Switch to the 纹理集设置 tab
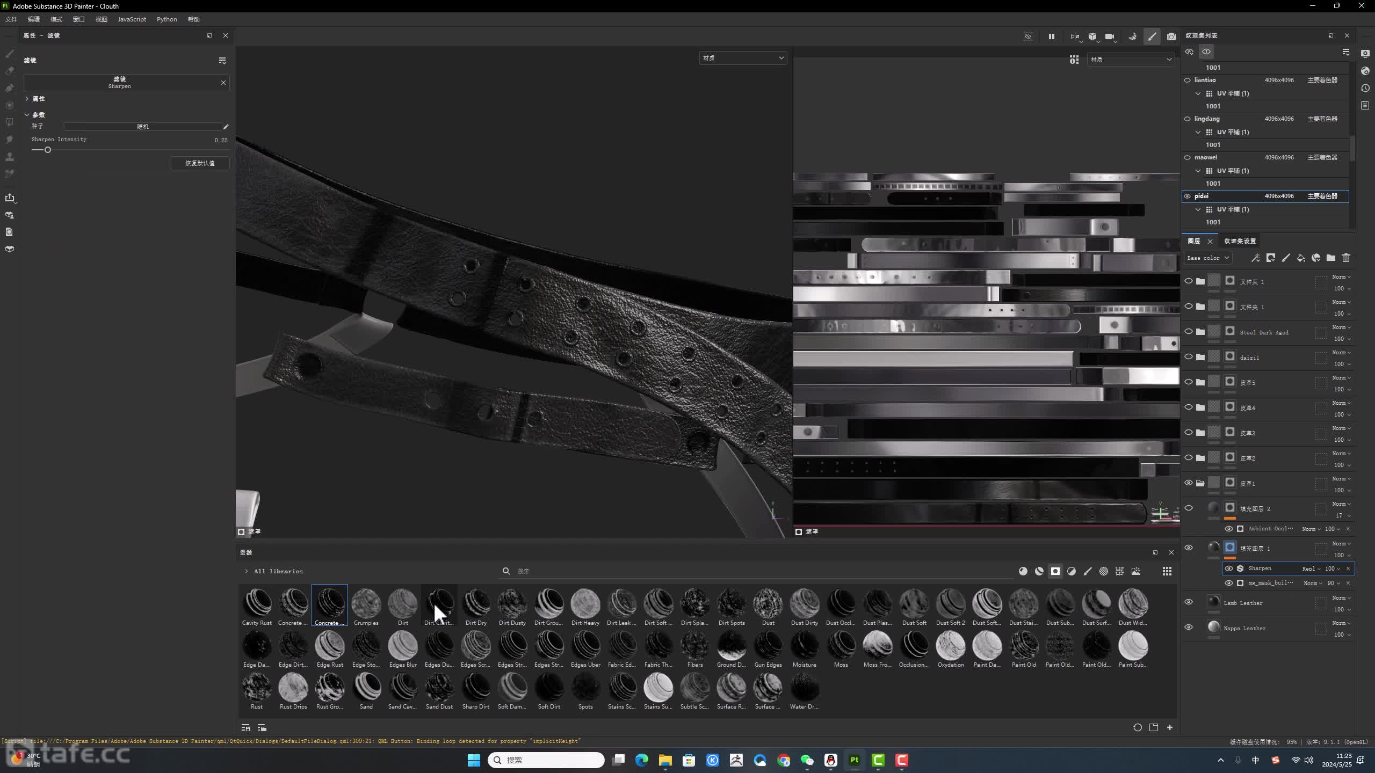Screen dimensions: 1375x773 coord(1240,241)
